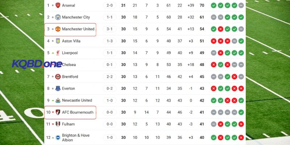Click the Everton club crest

point(58,88)
